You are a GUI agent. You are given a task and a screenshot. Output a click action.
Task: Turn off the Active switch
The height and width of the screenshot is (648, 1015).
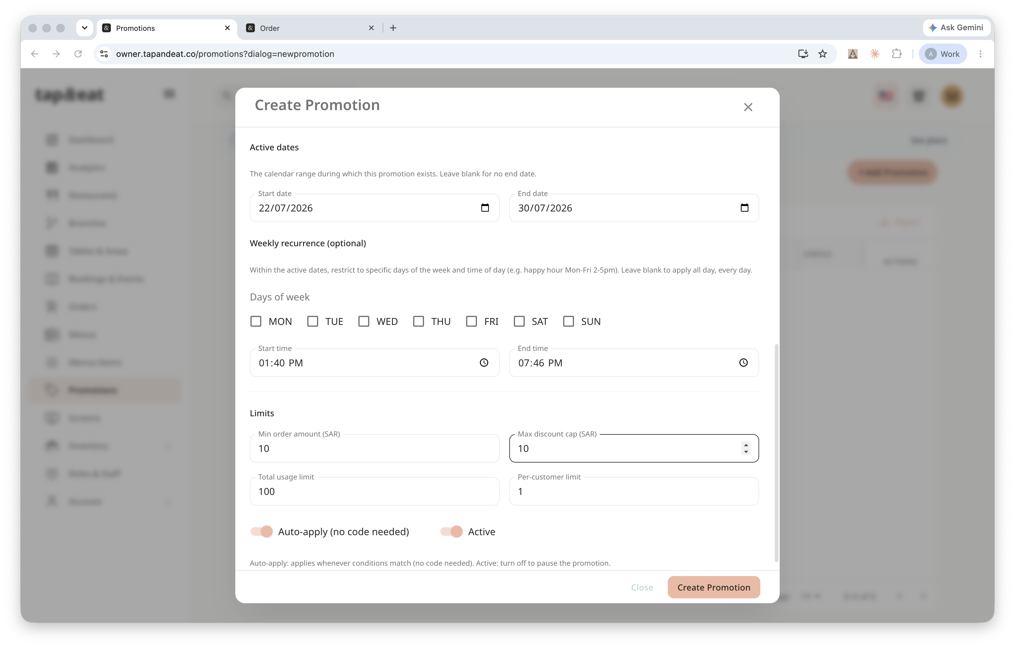coord(452,532)
